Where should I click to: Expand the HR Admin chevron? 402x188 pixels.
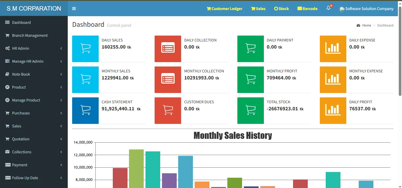(x=61, y=48)
